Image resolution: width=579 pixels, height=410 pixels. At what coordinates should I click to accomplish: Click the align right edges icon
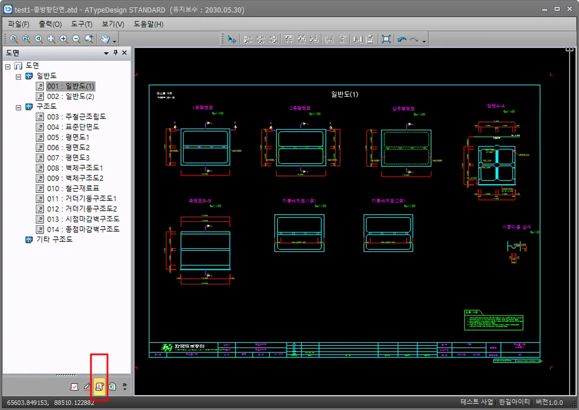[x=273, y=39]
